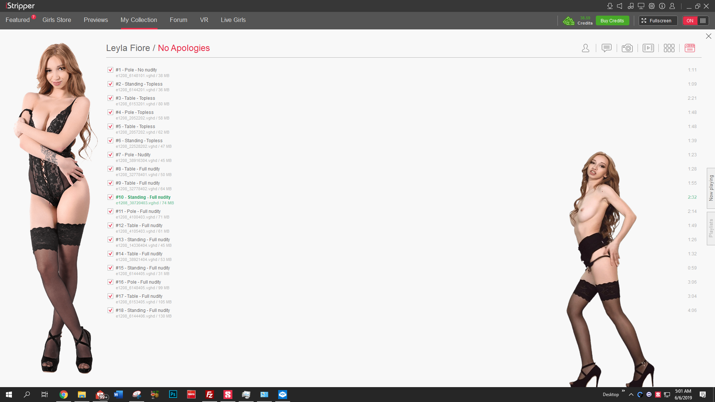Click the music note icon in title bar
This screenshot has width=715, height=402.
tap(630, 6)
